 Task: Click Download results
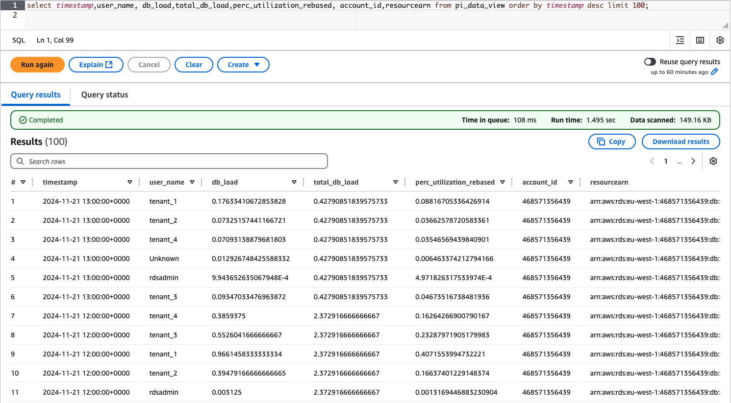pyautogui.click(x=681, y=141)
